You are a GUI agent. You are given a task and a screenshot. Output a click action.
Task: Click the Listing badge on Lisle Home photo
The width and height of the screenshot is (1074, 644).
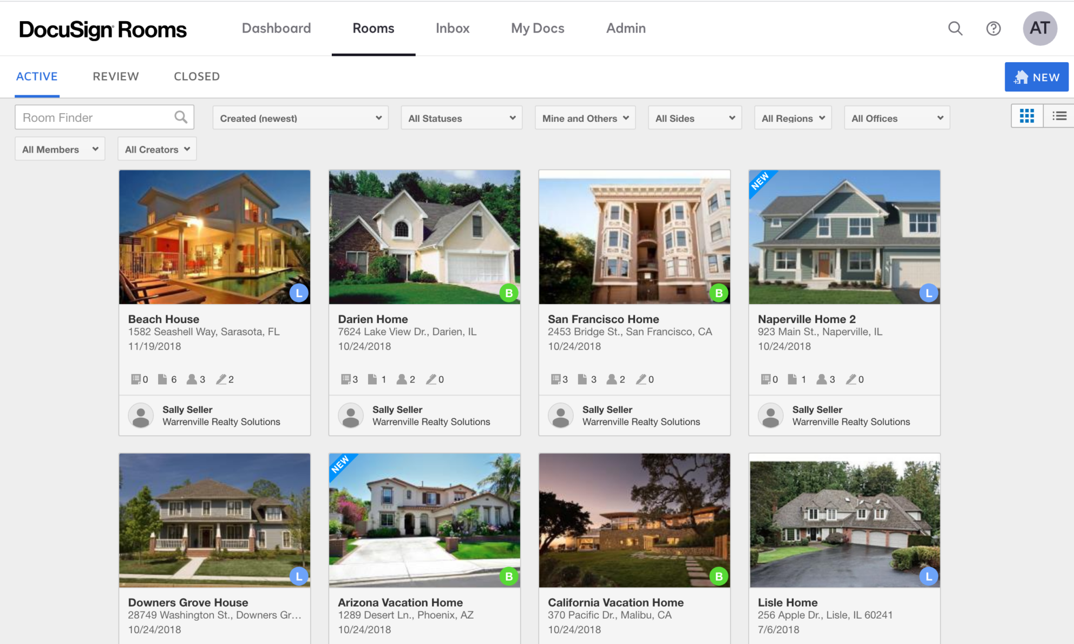928,576
